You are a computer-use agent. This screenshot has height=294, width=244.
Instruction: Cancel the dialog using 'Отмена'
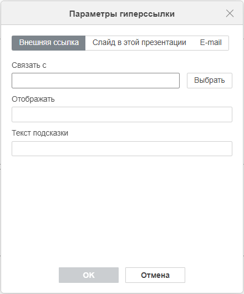[155, 275]
